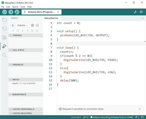Click the Ln 6, Col 1 status entry
This screenshot has height=119, width=146.
pos(76,117)
